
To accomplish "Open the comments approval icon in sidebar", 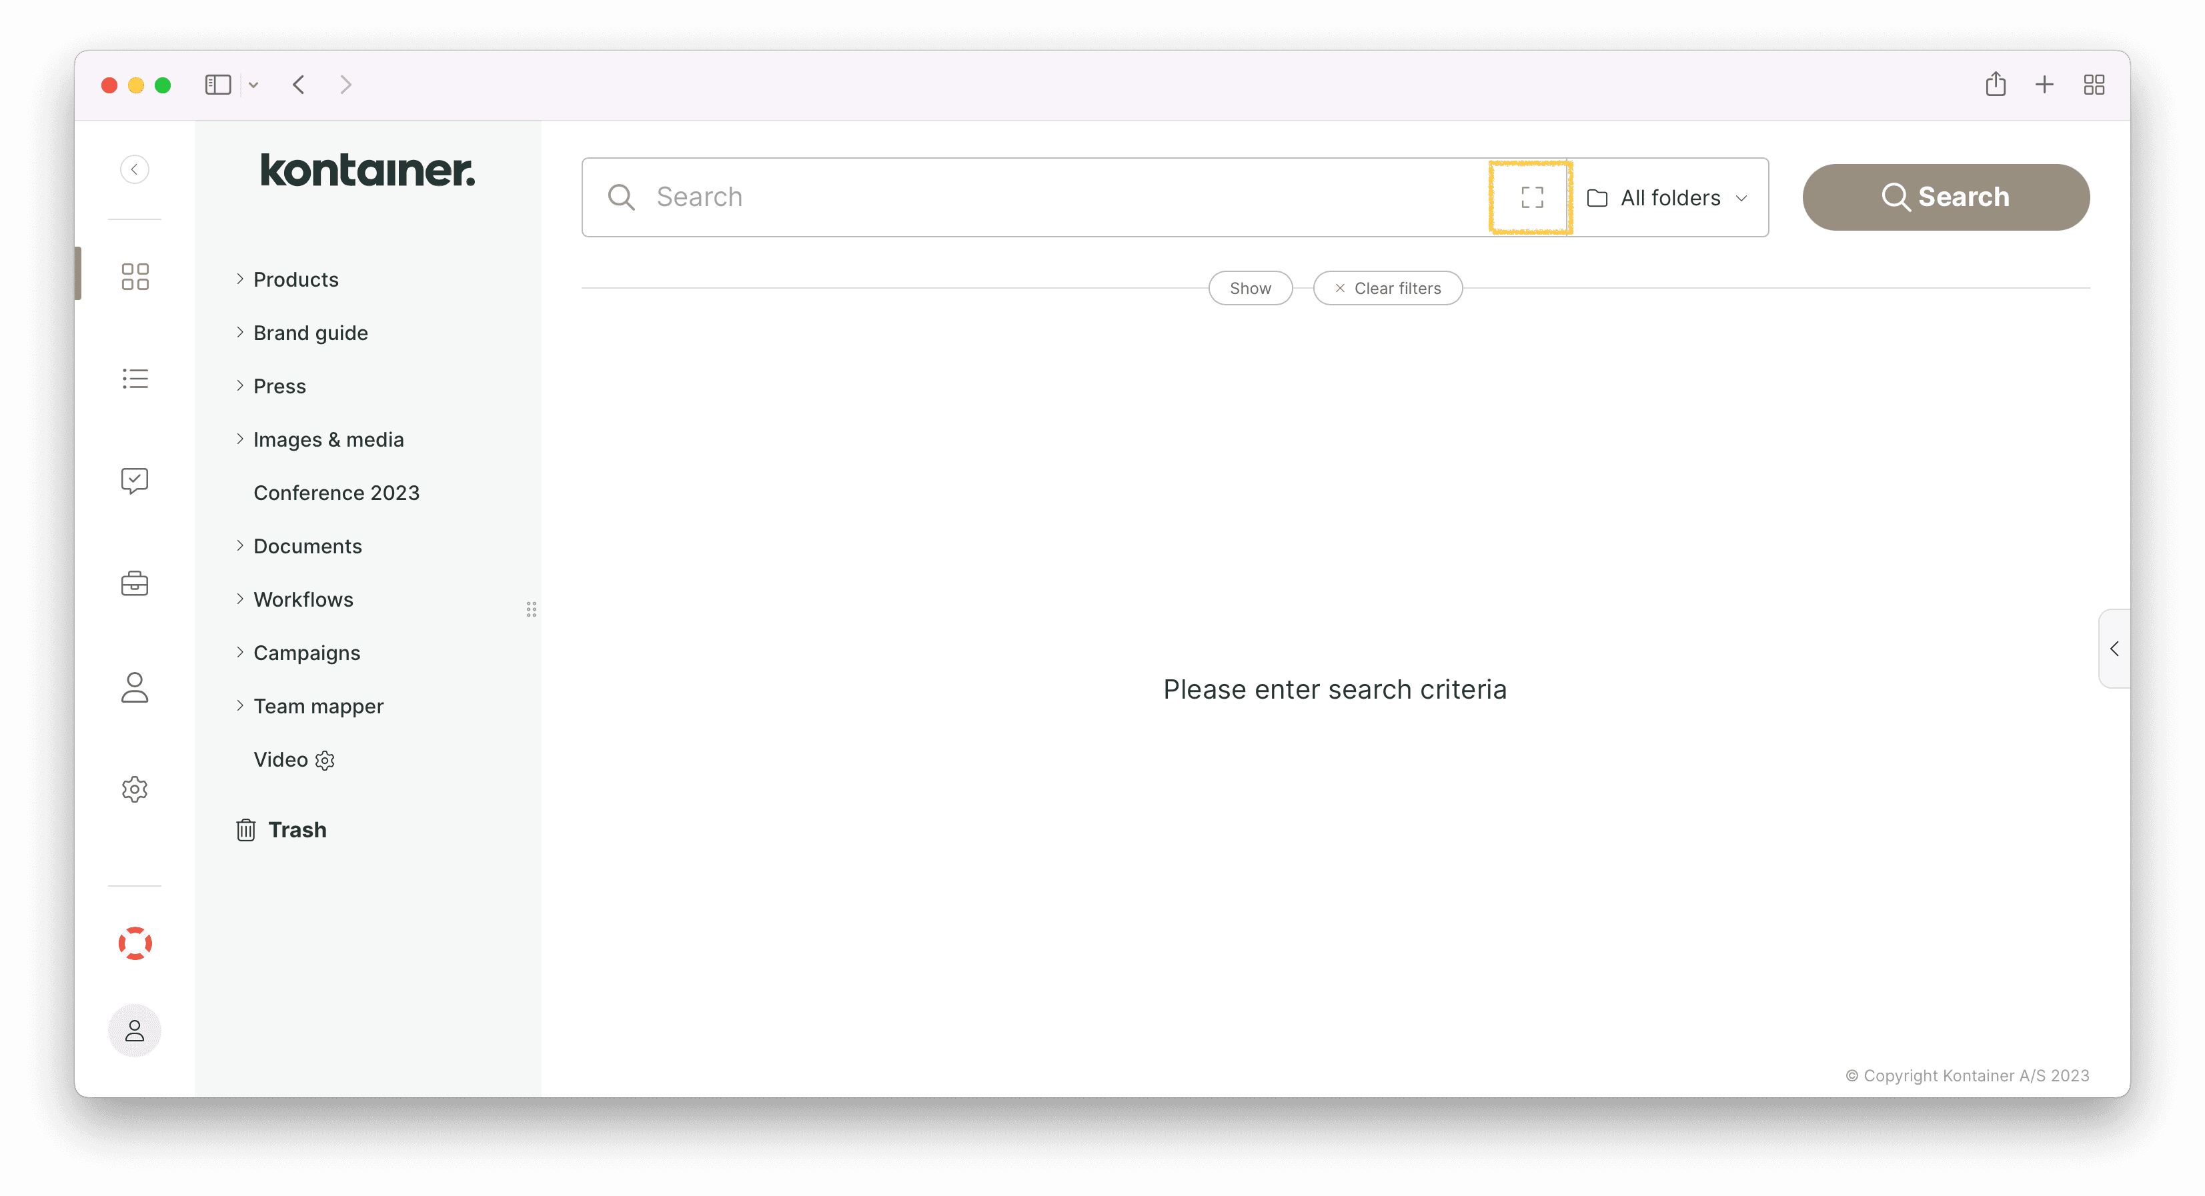I will (134, 481).
